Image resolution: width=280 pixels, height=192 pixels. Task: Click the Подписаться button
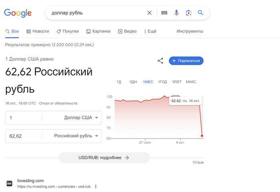[186, 61]
